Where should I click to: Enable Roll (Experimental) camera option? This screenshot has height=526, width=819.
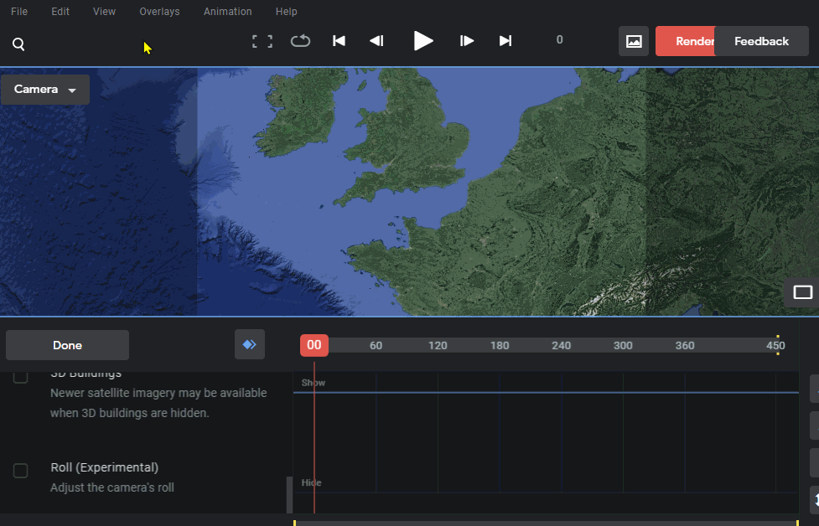(20, 471)
